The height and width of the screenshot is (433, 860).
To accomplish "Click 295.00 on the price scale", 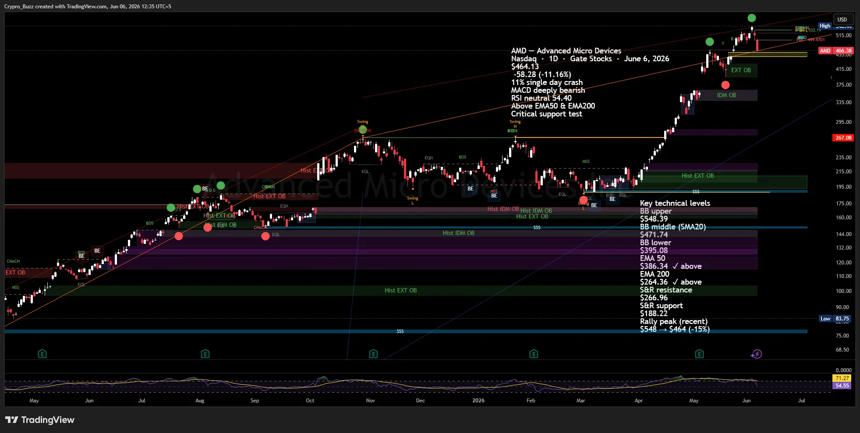I will coord(843,122).
